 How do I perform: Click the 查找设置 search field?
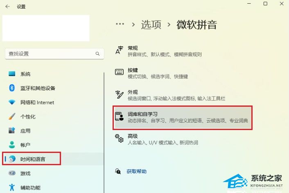[x=54, y=54]
